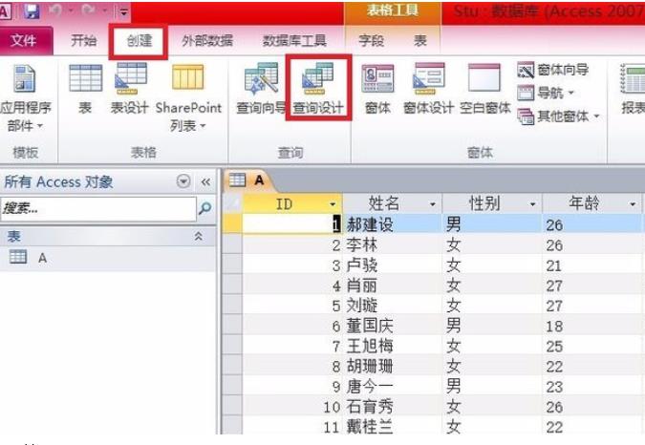Switch to the 外部数据 ribbon tab
Viewport: 645px width, 445px height.
click(x=207, y=41)
